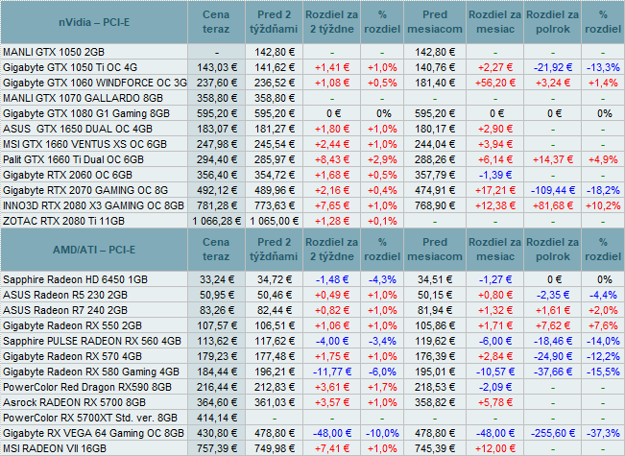
Task: Select the -255,60 € half-year difference
Action: point(553,433)
